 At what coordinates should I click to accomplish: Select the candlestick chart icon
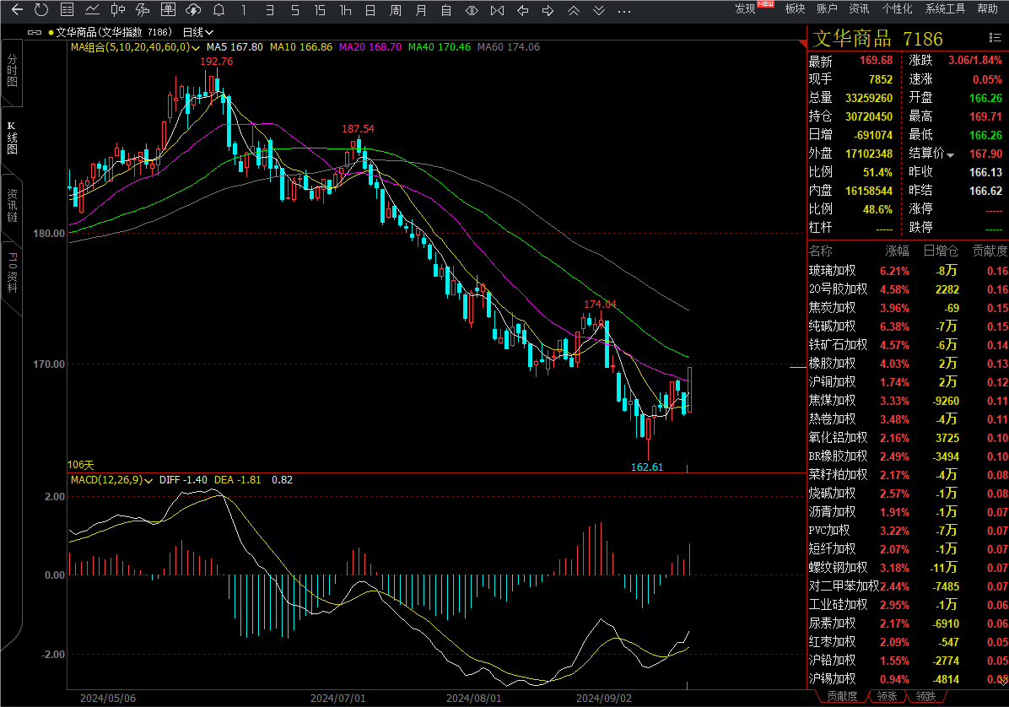118,9
